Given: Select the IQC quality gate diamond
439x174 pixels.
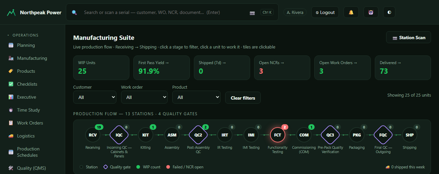Looking at the screenshot, I should [x=119, y=135].
